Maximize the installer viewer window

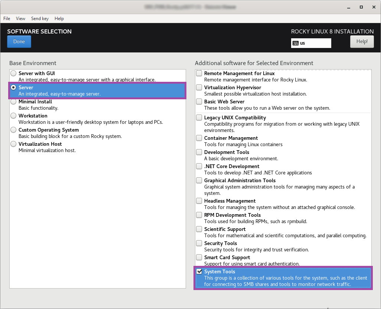361,7
